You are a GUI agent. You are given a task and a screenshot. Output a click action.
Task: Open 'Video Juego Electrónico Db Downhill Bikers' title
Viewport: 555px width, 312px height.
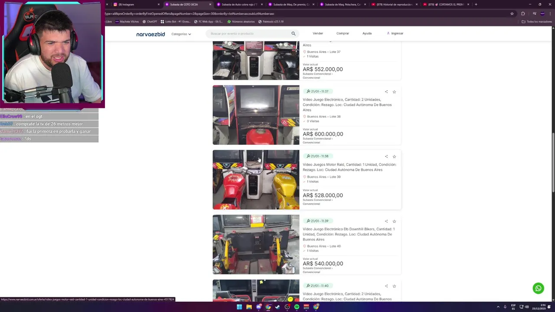(x=349, y=234)
